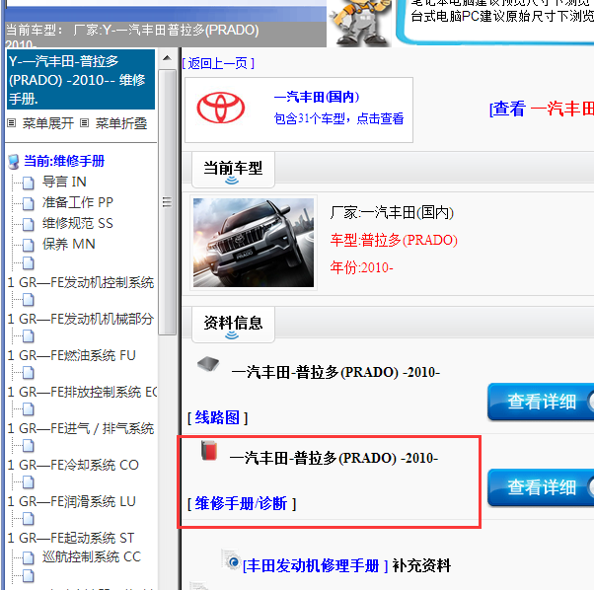This screenshot has height=590, width=594.
Task: Select 维修规范 SS tree item
Action: (x=78, y=223)
